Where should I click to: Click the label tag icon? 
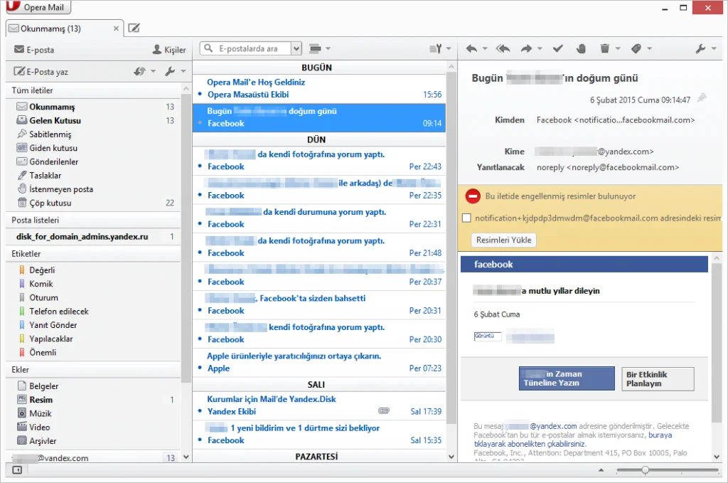pyautogui.click(x=636, y=48)
